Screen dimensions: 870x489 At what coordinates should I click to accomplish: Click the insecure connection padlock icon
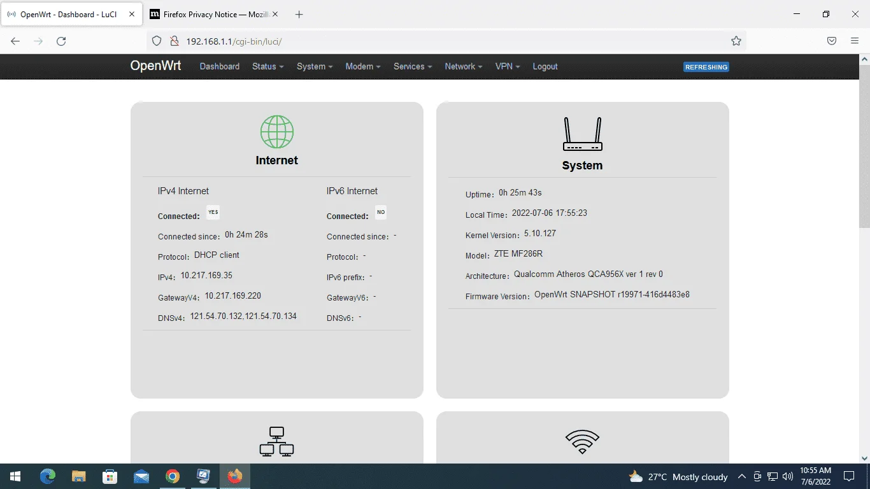click(174, 41)
